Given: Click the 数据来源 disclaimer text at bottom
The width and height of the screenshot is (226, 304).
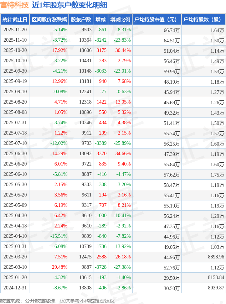Looking at the screenshot, I should tap(57, 301).
